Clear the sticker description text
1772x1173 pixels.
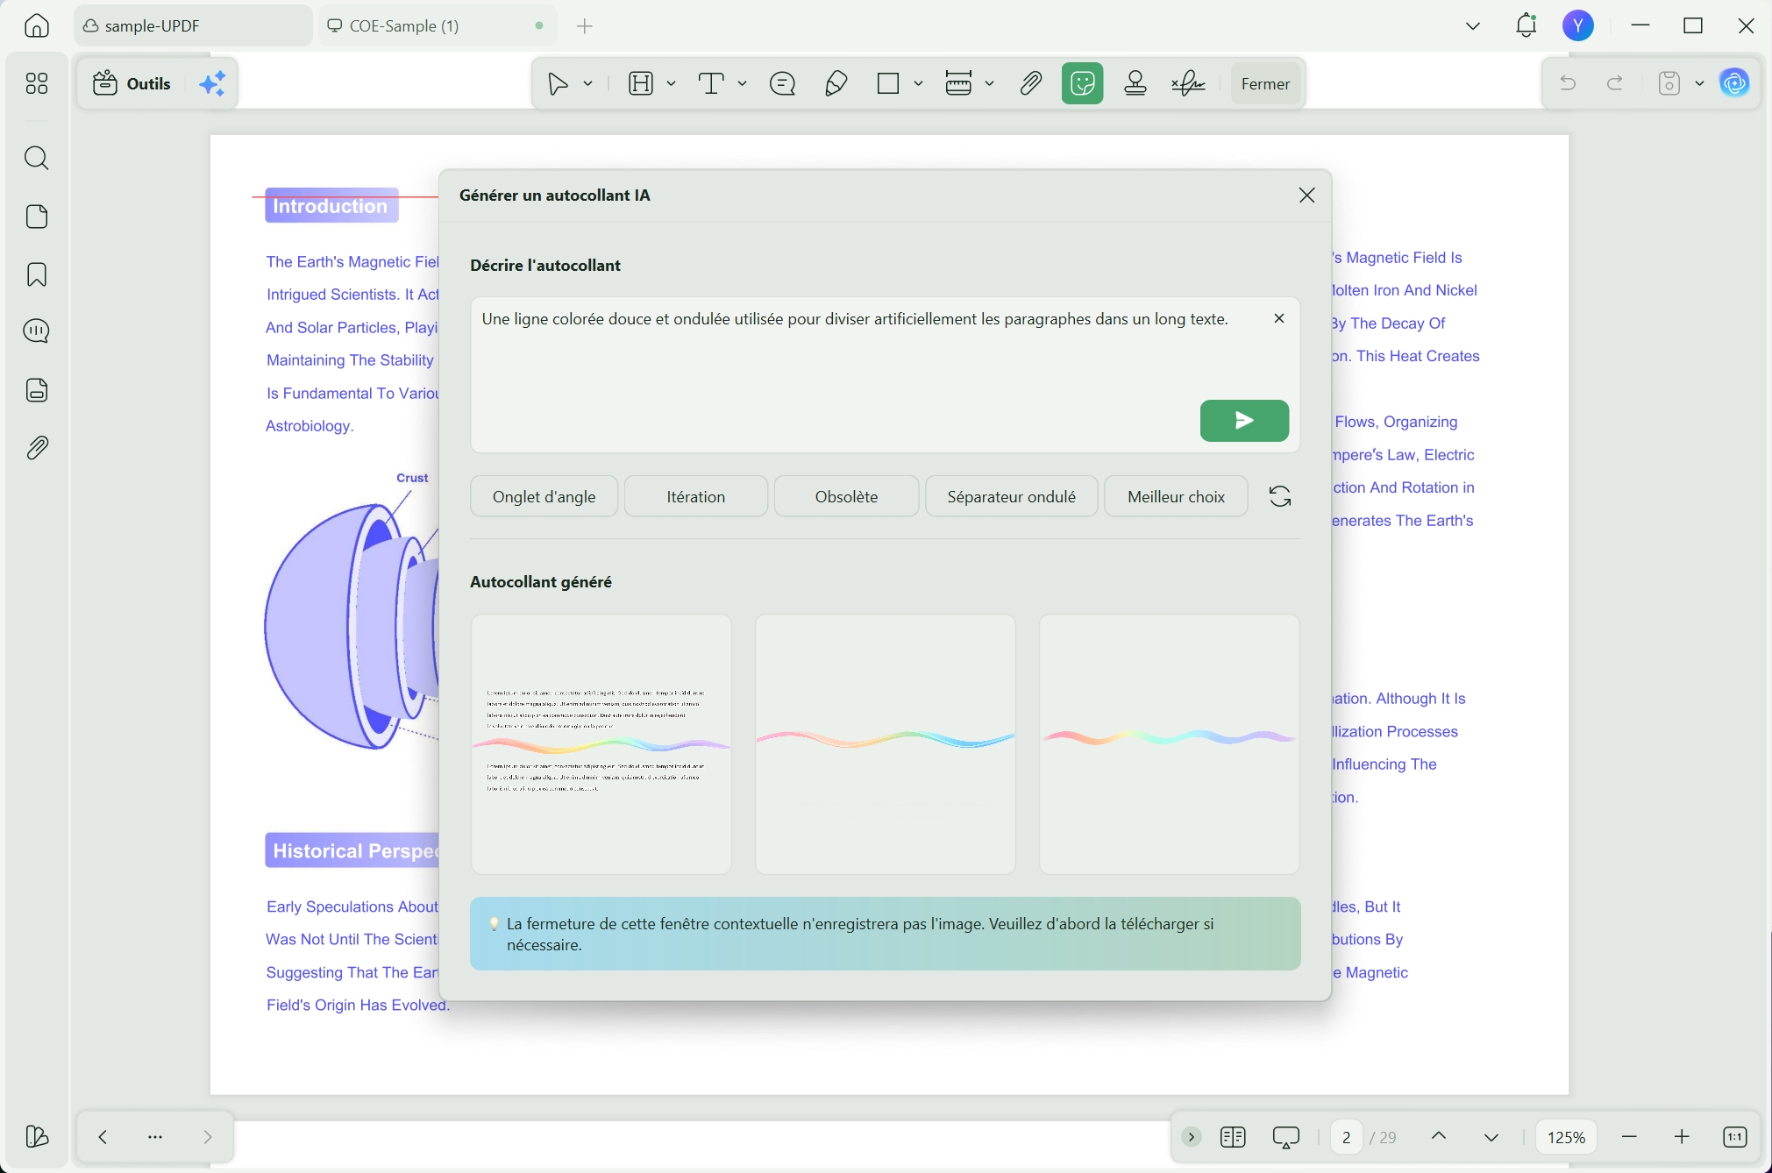coord(1279,318)
